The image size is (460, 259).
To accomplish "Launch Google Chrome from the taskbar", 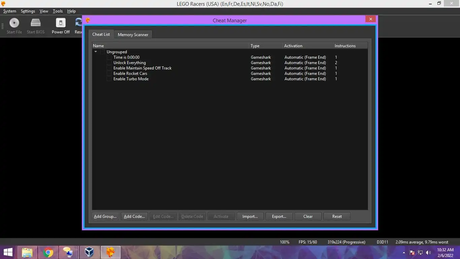I will click(48, 252).
